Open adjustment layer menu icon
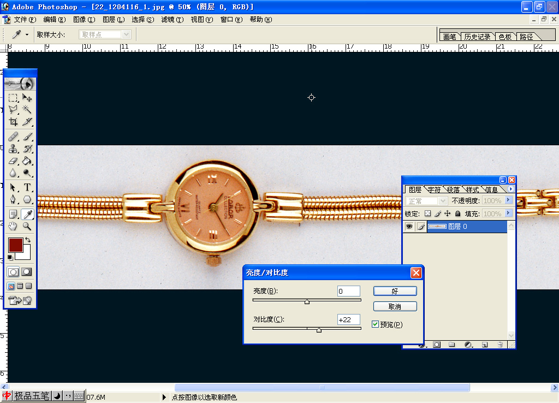This screenshot has height=403, width=559. [468, 345]
